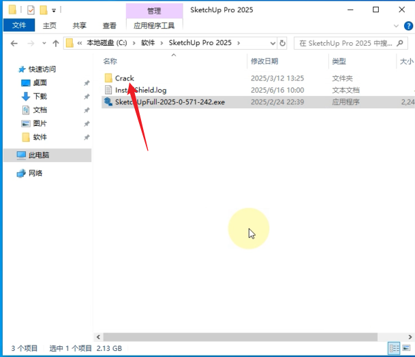Select the InstallShield.log file name

[x=141, y=90]
